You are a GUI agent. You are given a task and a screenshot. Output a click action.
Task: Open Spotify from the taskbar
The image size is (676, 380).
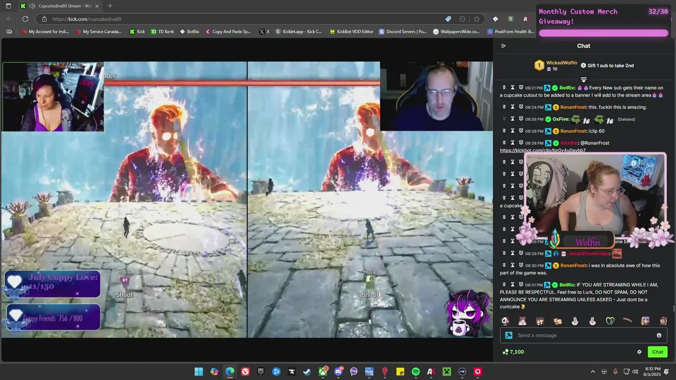[x=416, y=372]
